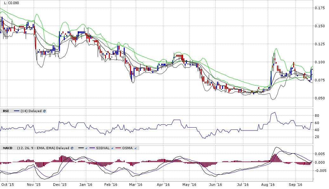Viewport: 329px width, 189px height.
Task: Uncheck the OSMA histogram checkbox
Action: [135, 148]
